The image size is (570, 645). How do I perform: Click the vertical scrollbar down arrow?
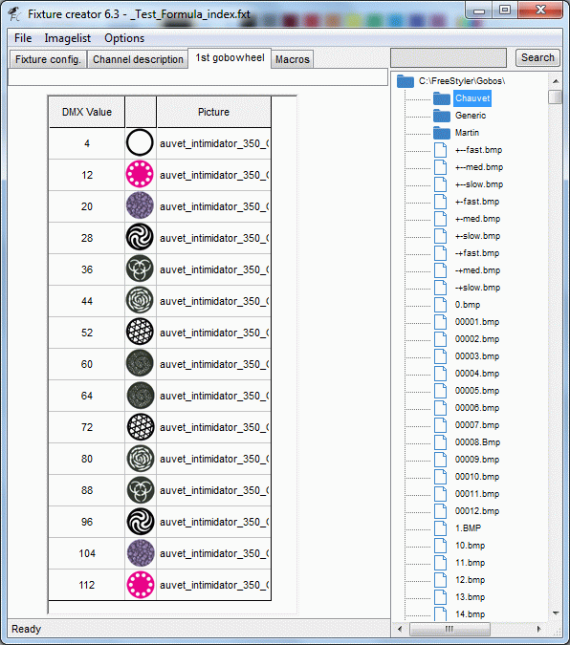click(x=556, y=613)
